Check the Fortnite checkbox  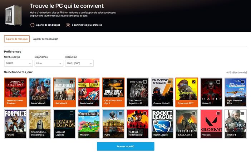point(23,113)
